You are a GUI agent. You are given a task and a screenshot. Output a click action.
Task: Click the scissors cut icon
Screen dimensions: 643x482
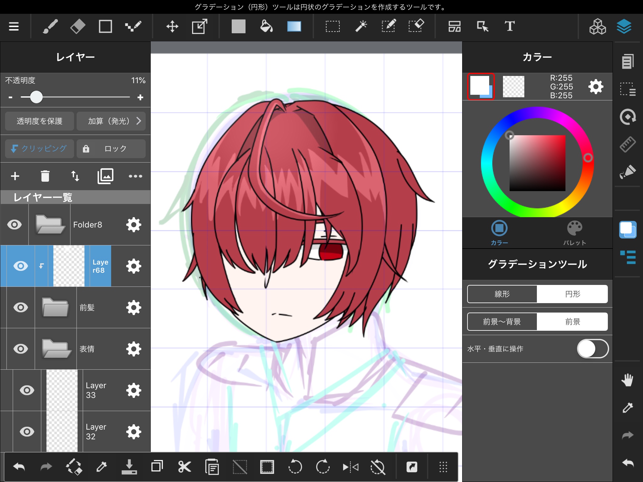(x=184, y=467)
